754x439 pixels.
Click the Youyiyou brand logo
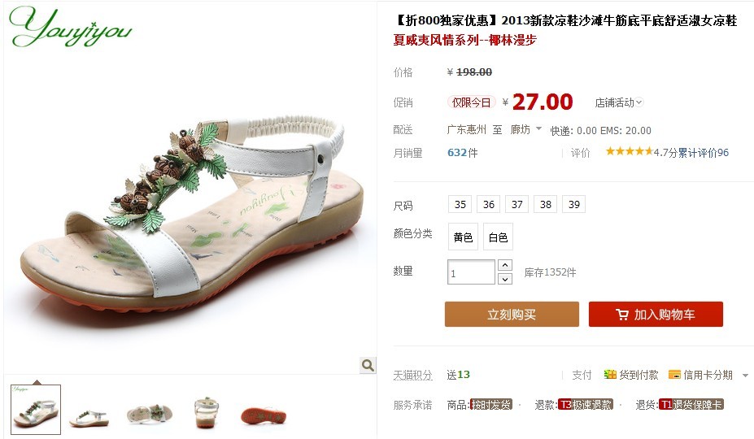click(x=70, y=28)
